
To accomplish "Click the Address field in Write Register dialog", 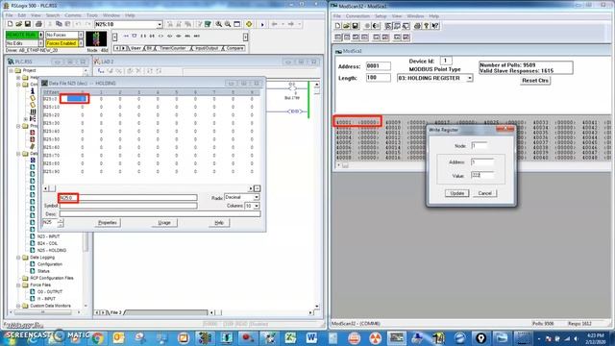I will click(x=482, y=162).
